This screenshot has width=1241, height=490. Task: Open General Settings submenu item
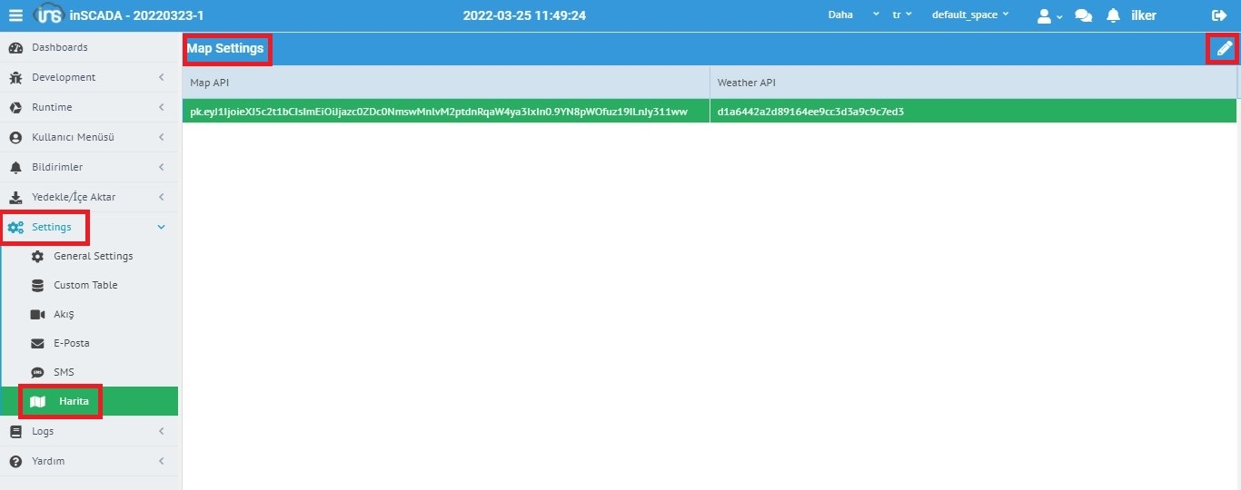tap(93, 256)
